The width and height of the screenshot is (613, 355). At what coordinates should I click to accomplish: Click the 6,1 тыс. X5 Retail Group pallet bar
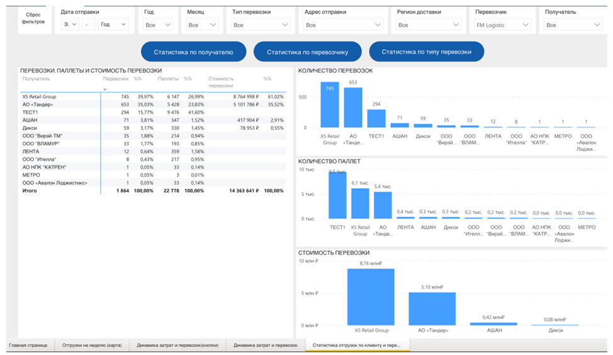pyautogui.click(x=360, y=203)
